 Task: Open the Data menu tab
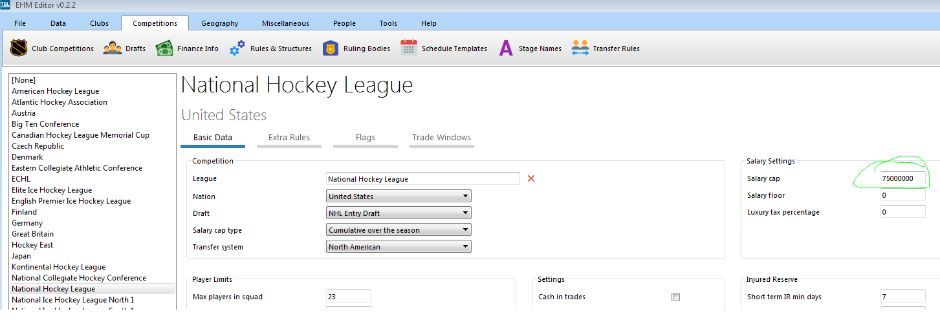(x=58, y=23)
